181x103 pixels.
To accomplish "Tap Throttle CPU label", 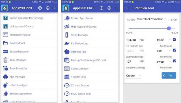I will [78, 77].
